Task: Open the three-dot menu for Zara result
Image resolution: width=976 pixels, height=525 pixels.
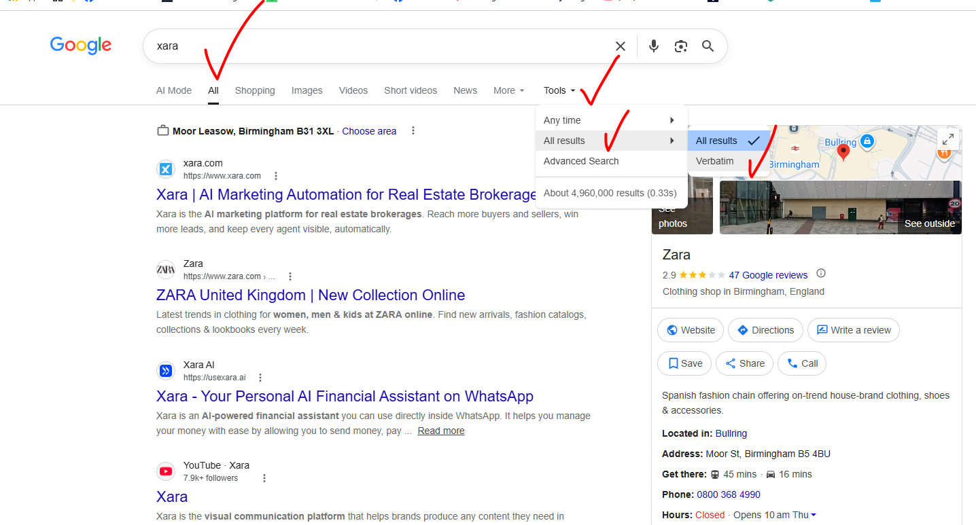Action: click(290, 276)
